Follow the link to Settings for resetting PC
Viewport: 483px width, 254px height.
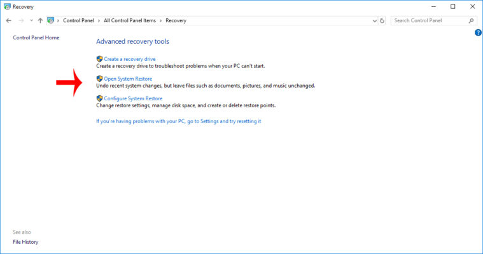pos(178,121)
